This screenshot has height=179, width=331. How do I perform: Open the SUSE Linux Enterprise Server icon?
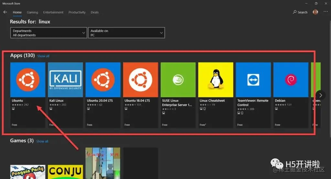point(178,80)
